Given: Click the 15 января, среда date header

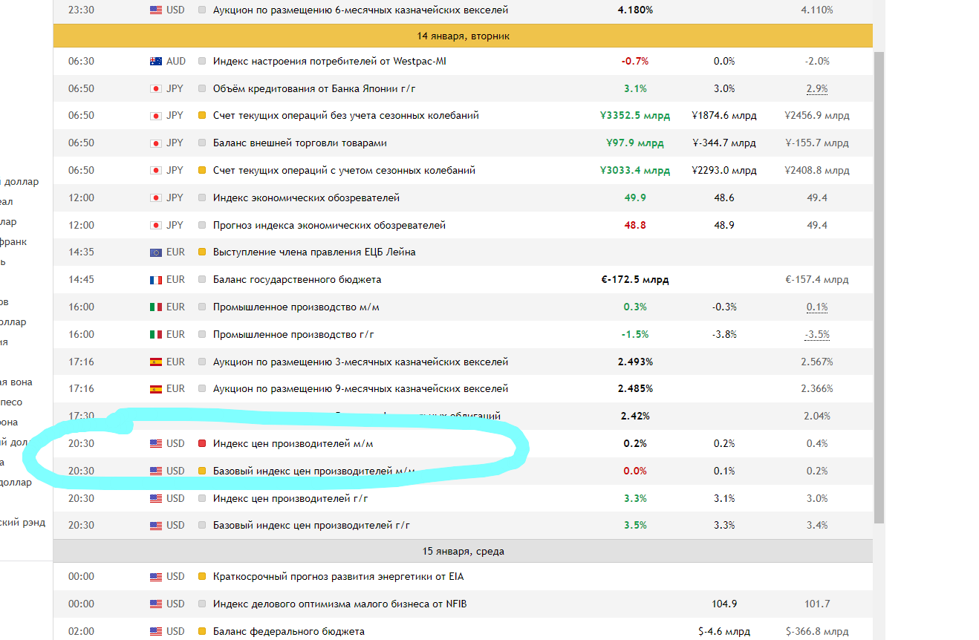Looking at the screenshot, I should [463, 552].
